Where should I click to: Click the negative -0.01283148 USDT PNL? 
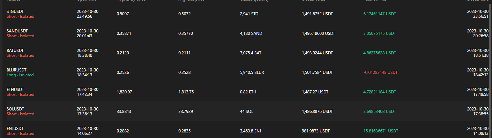[380, 72]
